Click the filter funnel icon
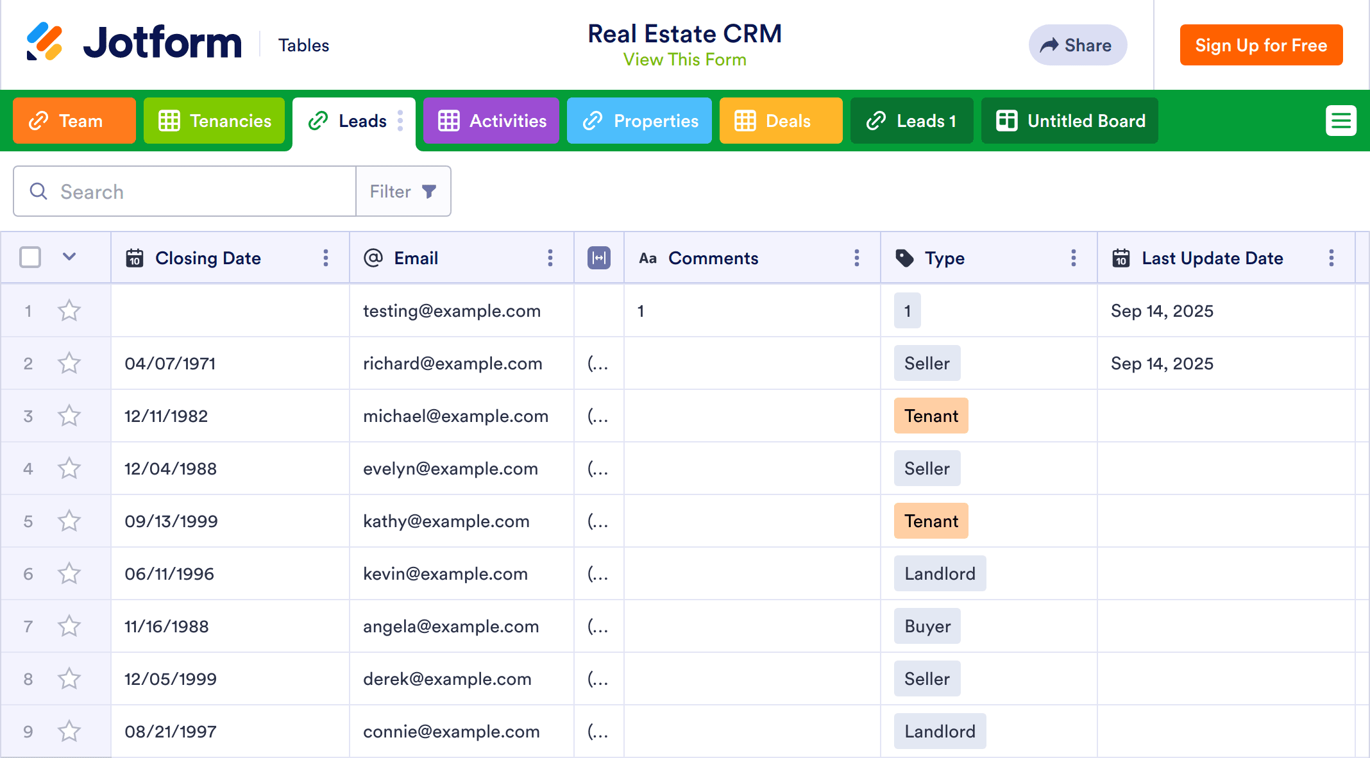The image size is (1370, 758). 429,191
